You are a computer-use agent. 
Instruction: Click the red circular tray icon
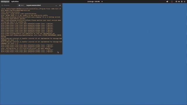coord(172,1)
